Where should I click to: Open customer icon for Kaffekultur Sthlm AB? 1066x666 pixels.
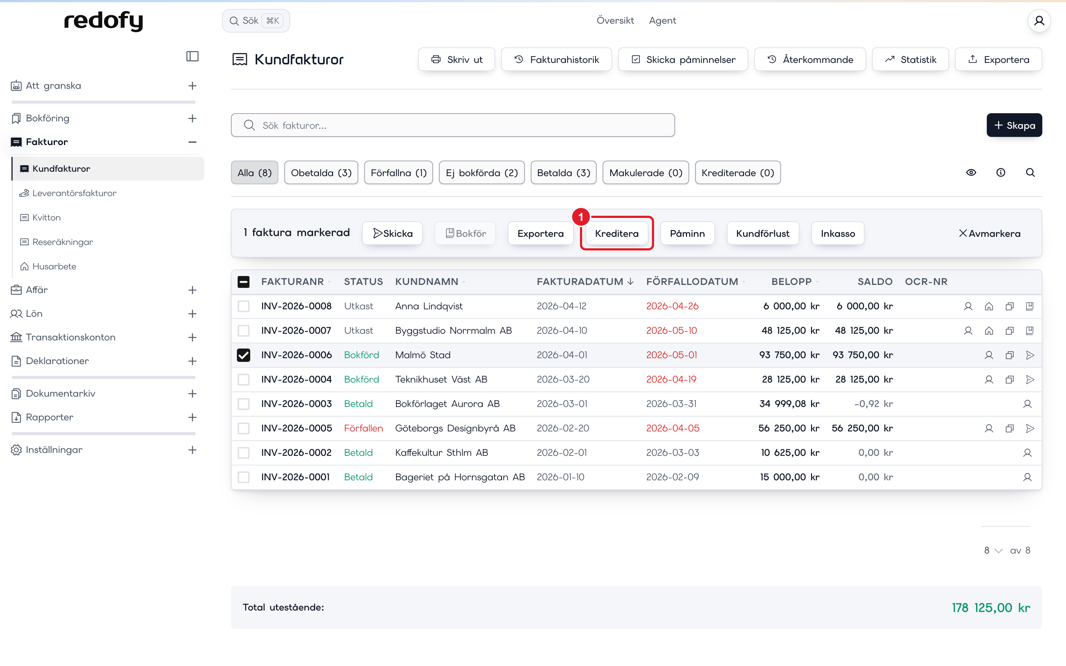point(1027,453)
